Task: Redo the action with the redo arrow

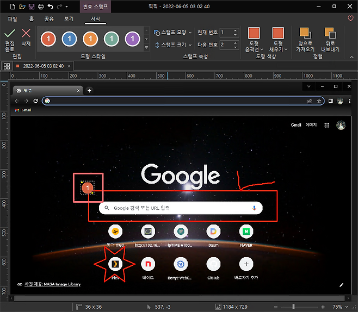Action: click(x=59, y=7)
